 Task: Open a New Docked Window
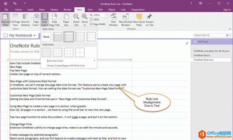click(126, 20)
